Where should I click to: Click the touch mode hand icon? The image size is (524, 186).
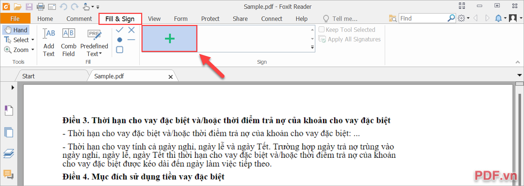coord(86,6)
